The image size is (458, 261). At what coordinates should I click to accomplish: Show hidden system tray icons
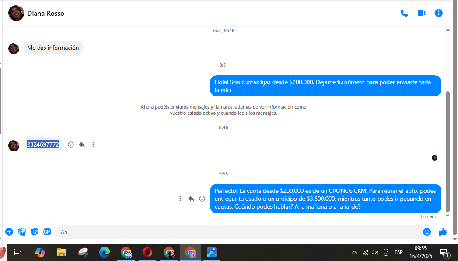click(x=354, y=252)
